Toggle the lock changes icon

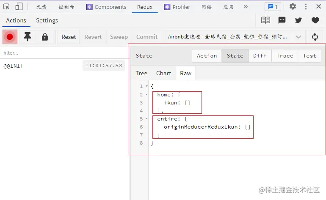[45, 37]
